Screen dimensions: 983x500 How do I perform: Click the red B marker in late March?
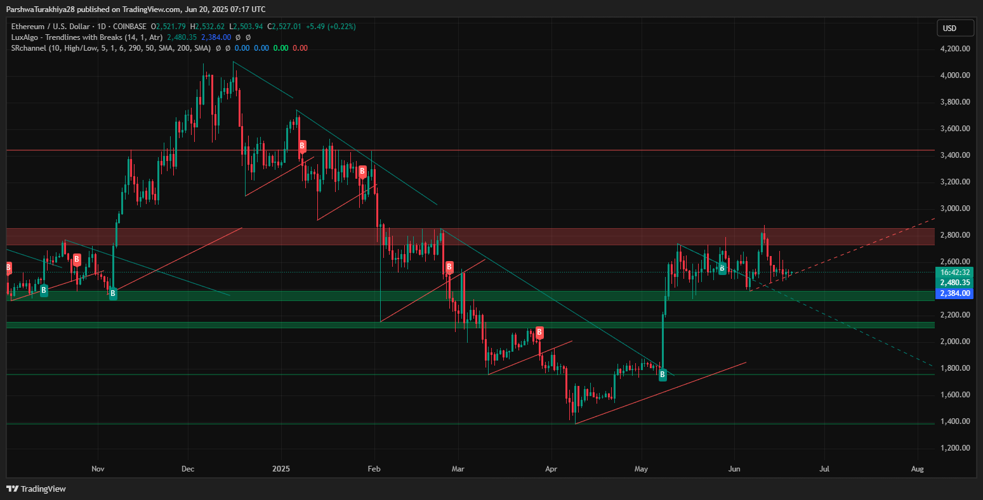pos(539,331)
